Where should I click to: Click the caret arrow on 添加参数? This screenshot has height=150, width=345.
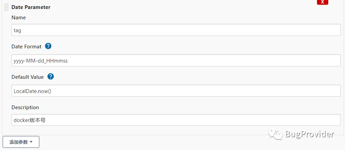tap(31, 142)
